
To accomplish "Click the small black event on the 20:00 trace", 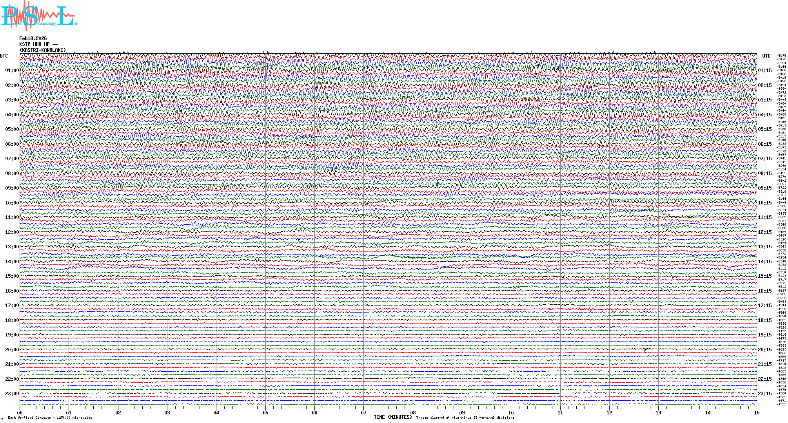I will tap(646, 349).
